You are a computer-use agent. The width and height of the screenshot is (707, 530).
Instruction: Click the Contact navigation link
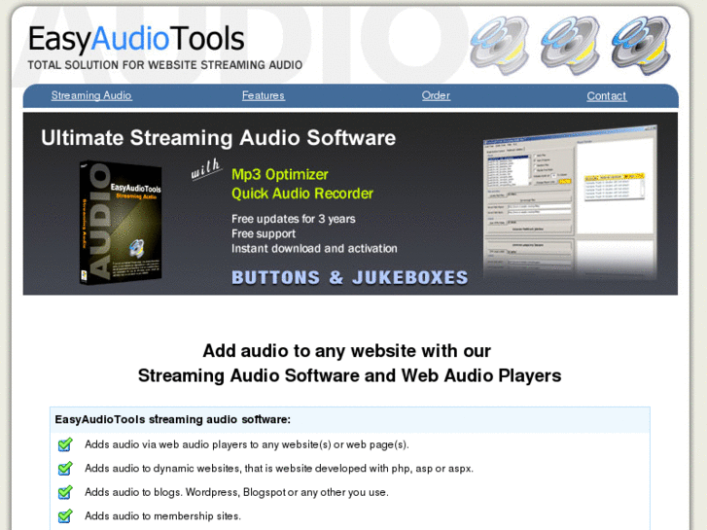[607, 96]
